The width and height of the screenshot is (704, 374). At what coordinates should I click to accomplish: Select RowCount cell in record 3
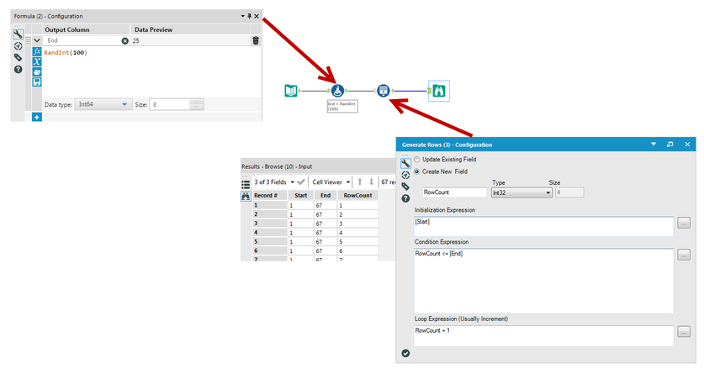click(357, 224)
